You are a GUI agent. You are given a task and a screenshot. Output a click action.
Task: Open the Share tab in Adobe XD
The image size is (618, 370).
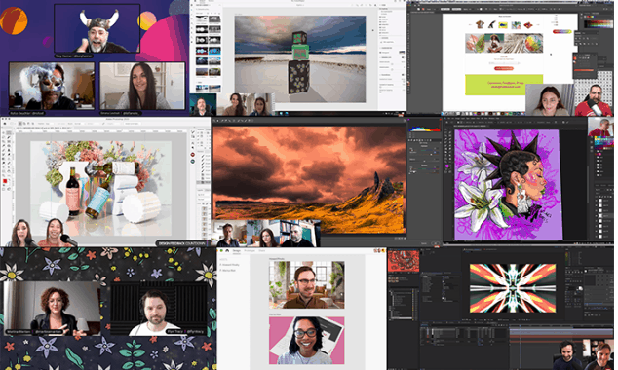tap(262, 251)
